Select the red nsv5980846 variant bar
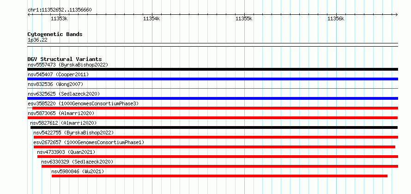411x194 pixels. point(219,176)
